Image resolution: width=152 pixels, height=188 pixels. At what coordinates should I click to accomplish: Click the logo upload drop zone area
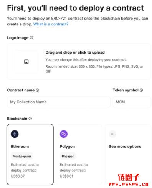click(x=79, y=62)
